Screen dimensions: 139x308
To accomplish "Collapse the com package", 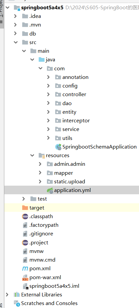I will (x=40, y=68).
